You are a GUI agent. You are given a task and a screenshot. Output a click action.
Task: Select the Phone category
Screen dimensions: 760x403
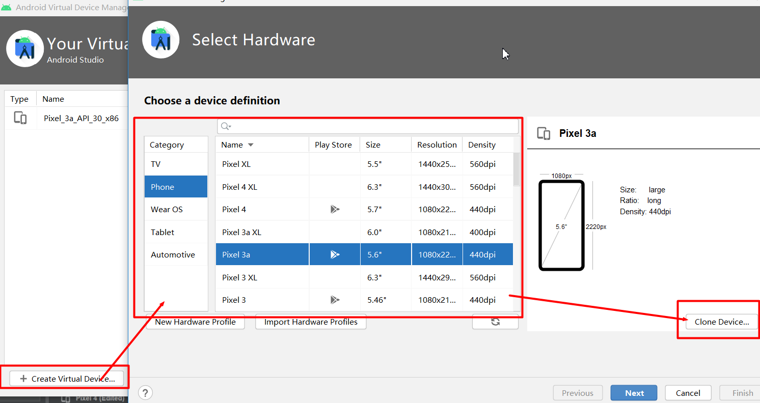176,187
